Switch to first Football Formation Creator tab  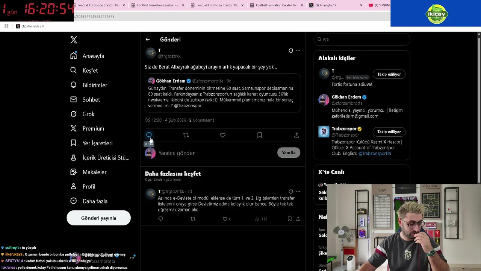pos(98,5)
